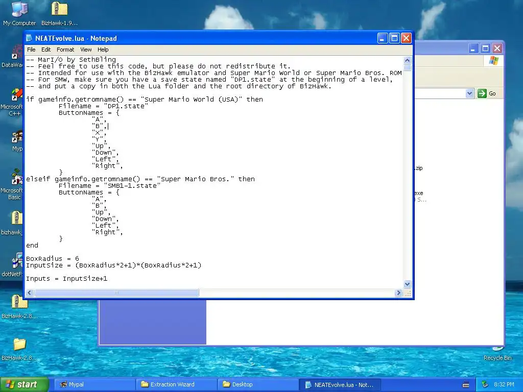Screen dimensions: 523x392
Task: Click the 'Filename = "SMB1-1.state"' line
Action: coord(109,186)
